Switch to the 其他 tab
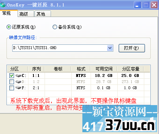The width and height of the screenshot is (159, 134). tap(43, 14)
